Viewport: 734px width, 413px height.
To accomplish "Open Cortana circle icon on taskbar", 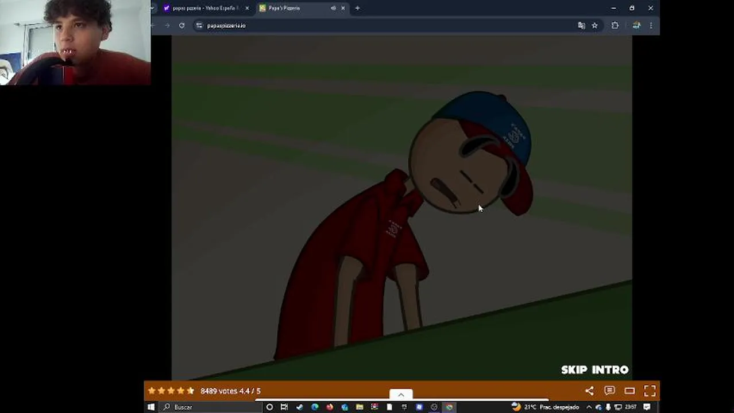I will [x=269, y=407].
